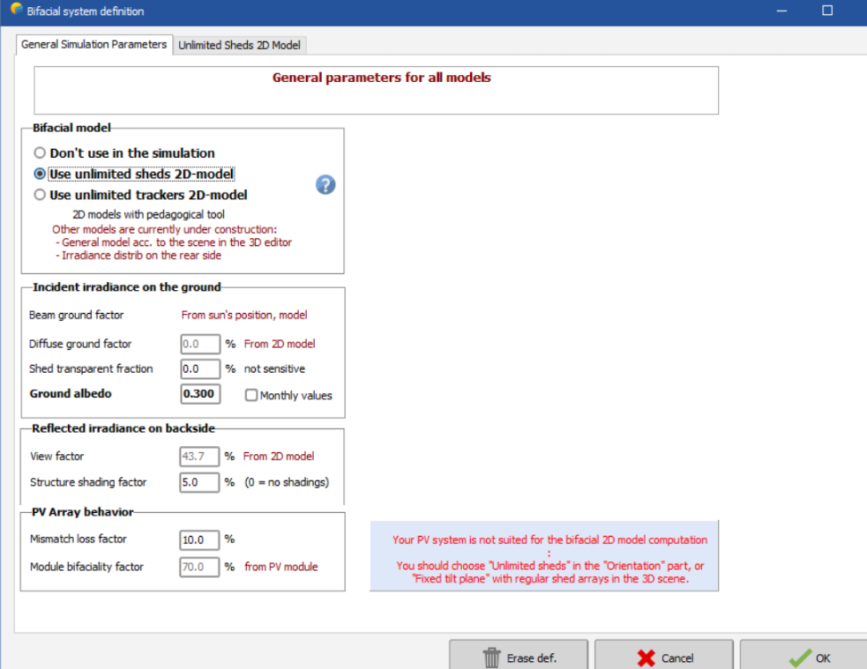Maximize the Bifacial system definition window
This screenshot has height=669, width=867.
pos(827,12)
